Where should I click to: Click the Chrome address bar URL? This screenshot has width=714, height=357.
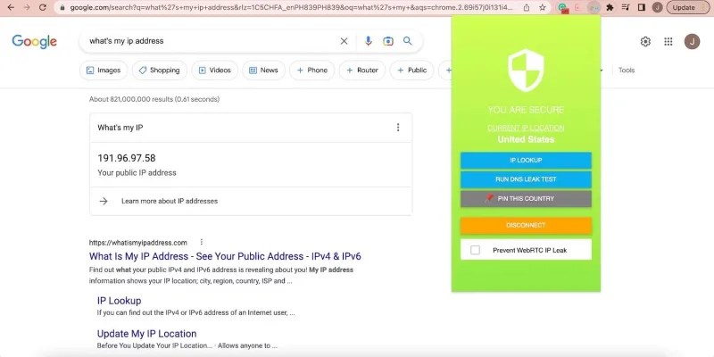[292, 8]
